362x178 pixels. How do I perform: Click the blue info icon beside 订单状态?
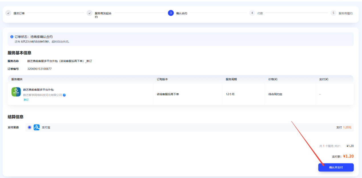(x=12, y=37)
